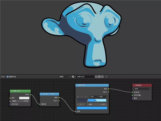The height and width of the screenshot is (121, 161).
Task: Click the 表(曲)面 surface input socket
Action: (132, 92)
